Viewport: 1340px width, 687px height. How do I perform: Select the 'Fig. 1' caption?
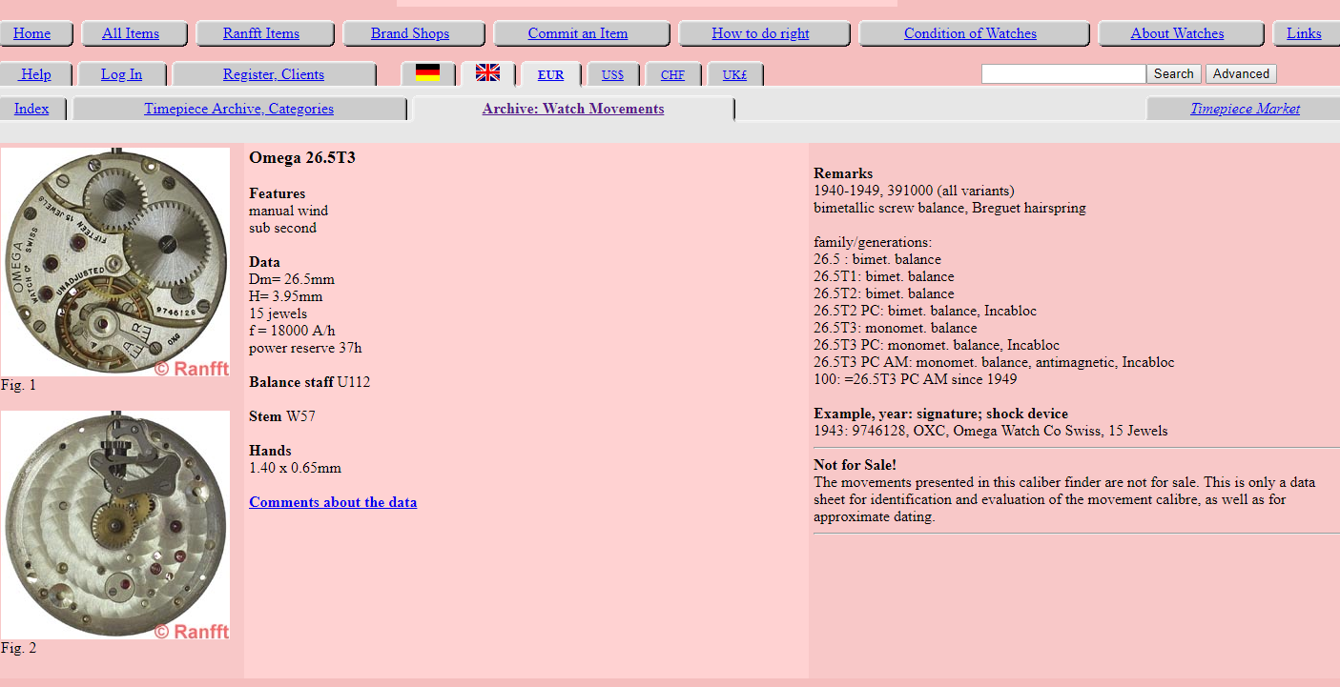pyautogui.click(x=18, y=385)
